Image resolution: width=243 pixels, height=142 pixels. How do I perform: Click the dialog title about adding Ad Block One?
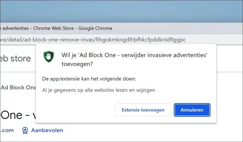[x=134, y=59]
